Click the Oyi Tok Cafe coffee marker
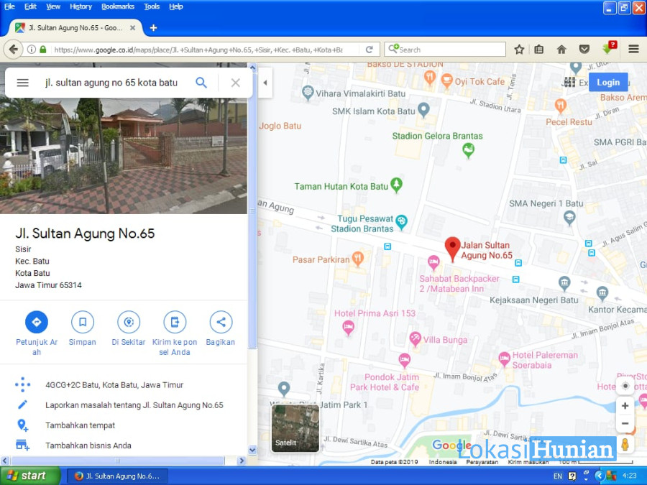The height and width of the screenshot is (485, 647). 446,80
